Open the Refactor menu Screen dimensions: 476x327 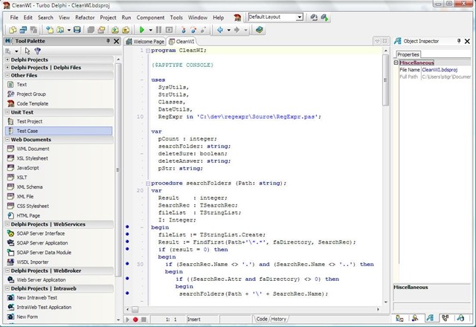pos(86,16)
